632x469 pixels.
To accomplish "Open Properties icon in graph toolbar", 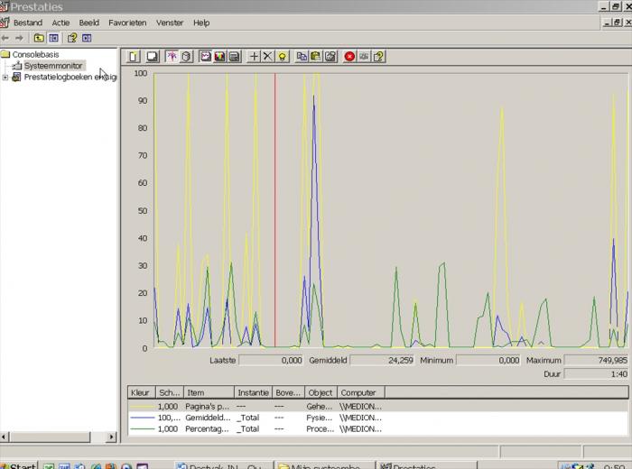I will coord(330,56).
